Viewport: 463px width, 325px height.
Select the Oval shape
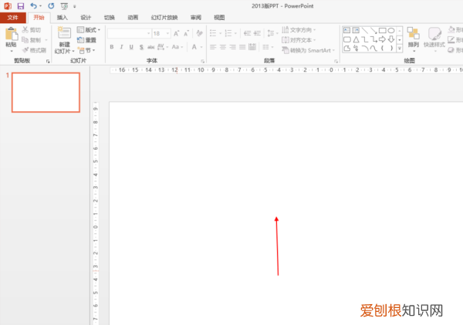391,30
